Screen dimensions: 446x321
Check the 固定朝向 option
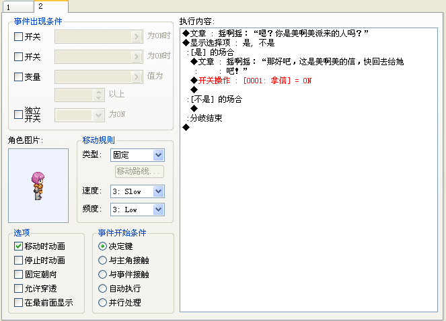[18, 275]
